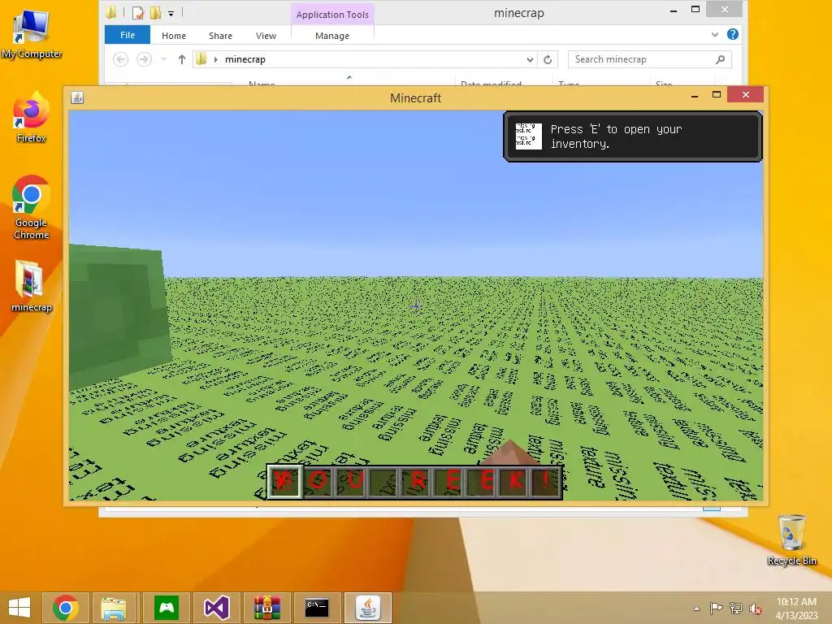The height and width of the screenshot is (624, 832).
Task: Expand the ribbon with the chevron arrow
Action: click(715, 34)
